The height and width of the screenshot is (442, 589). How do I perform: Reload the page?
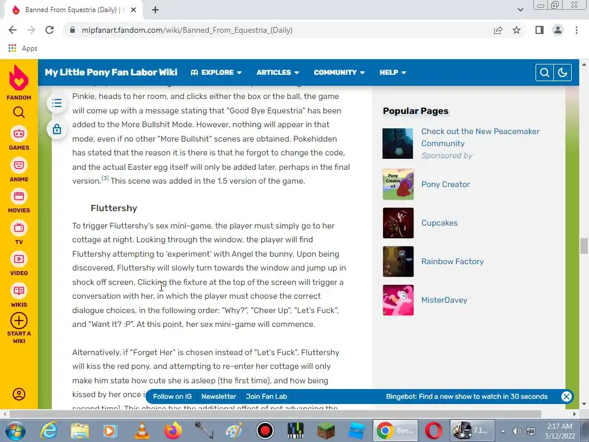coord(49,30)
